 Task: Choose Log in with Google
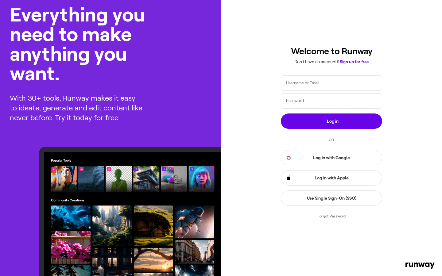[331, 158]
